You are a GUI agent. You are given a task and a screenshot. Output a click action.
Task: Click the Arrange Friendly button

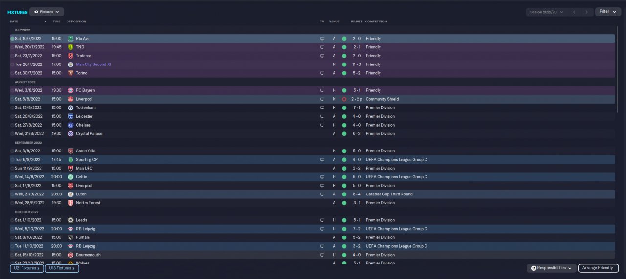click(598, 268)
